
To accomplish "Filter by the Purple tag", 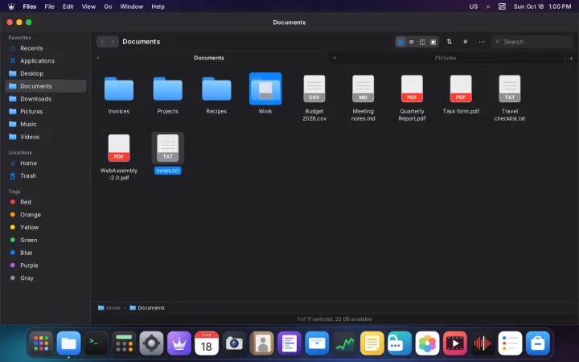I will click(45, 265).
